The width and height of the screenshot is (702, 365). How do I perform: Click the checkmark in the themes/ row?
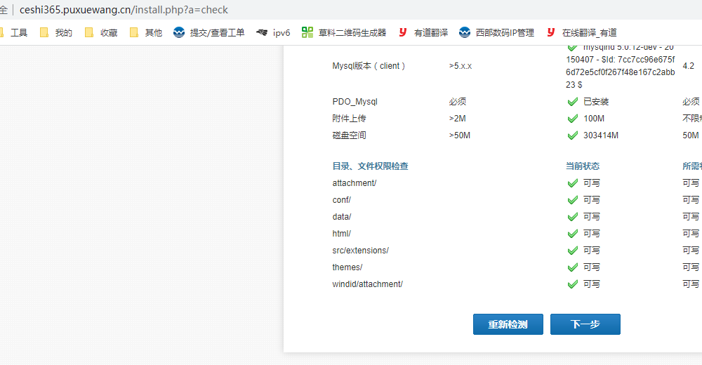pyautogui.click(x=573, y=268)
